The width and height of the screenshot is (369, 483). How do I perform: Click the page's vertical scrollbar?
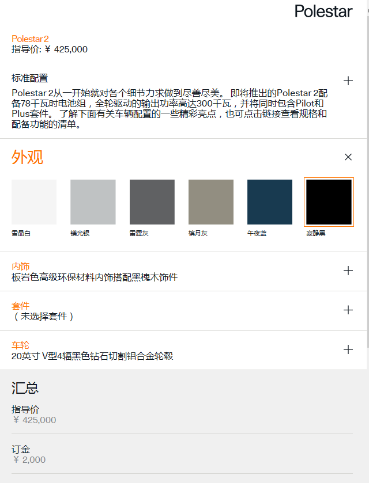367,173
